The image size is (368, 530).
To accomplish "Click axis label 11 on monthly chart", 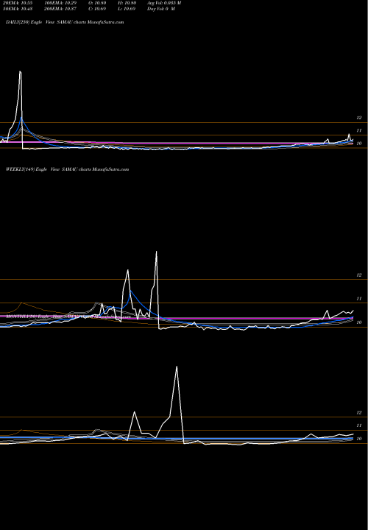I will click(359, 425).
